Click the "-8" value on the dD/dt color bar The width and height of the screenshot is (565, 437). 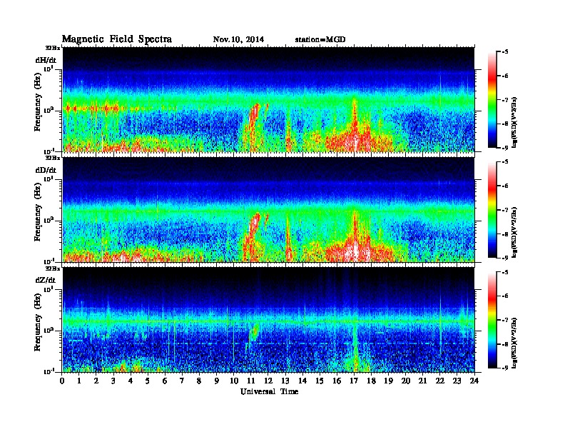coord(505,234)
